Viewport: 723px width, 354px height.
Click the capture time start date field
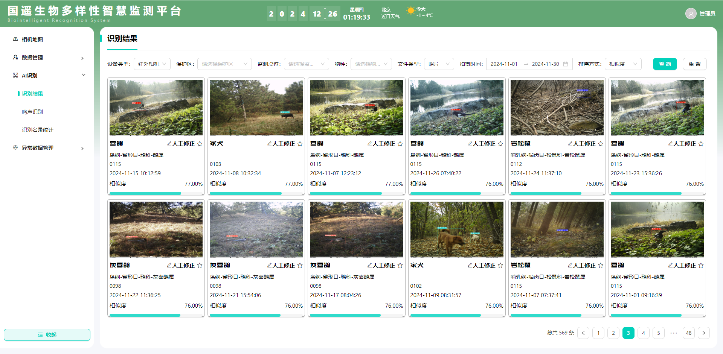coord(504,64)
